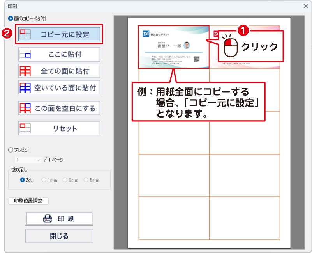Select the 面のコピー・貼付 radio button
The width and height of the screenshot is (312, 253).
point(11,18)
